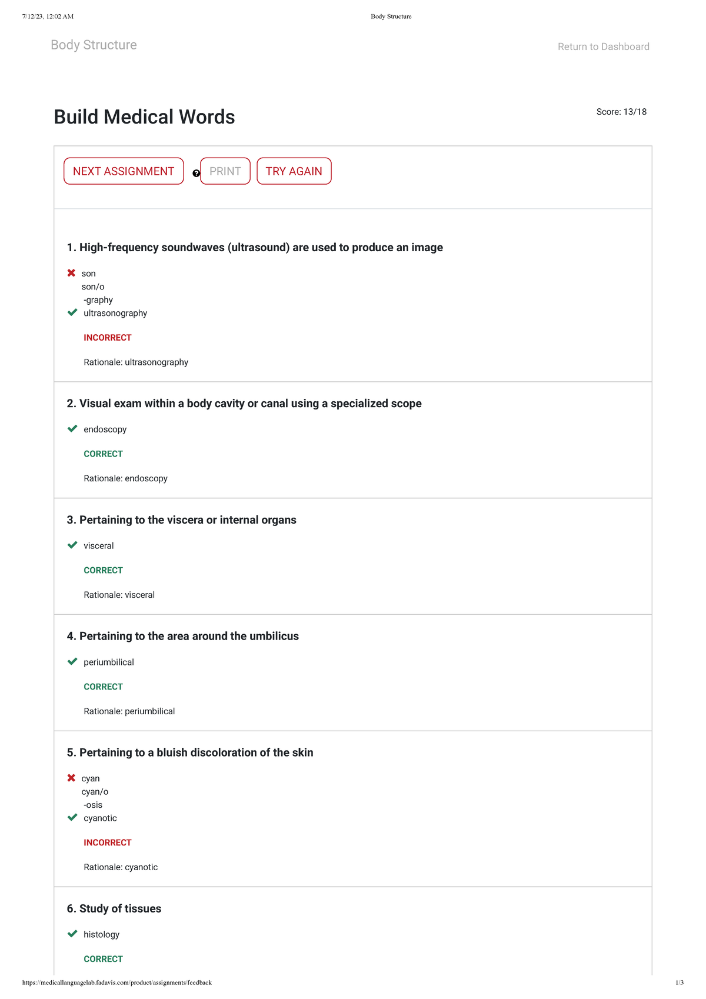Click red X icon beside 'cyan' answer
The image size is (706, 999).
(x=71, y=778)
